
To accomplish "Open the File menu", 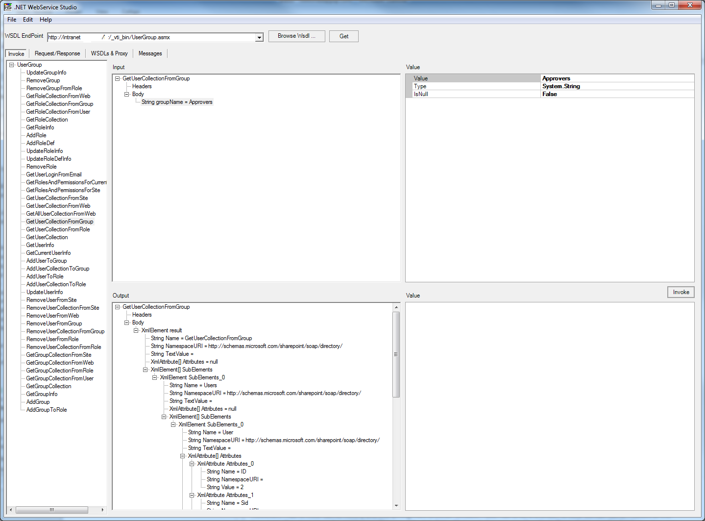I will [12, 20].
